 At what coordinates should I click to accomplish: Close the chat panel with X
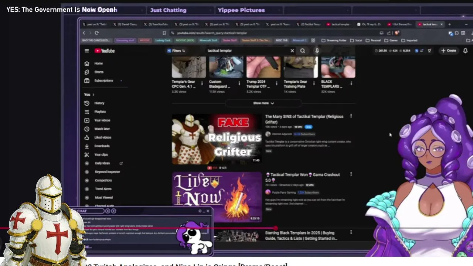[208, 211]
